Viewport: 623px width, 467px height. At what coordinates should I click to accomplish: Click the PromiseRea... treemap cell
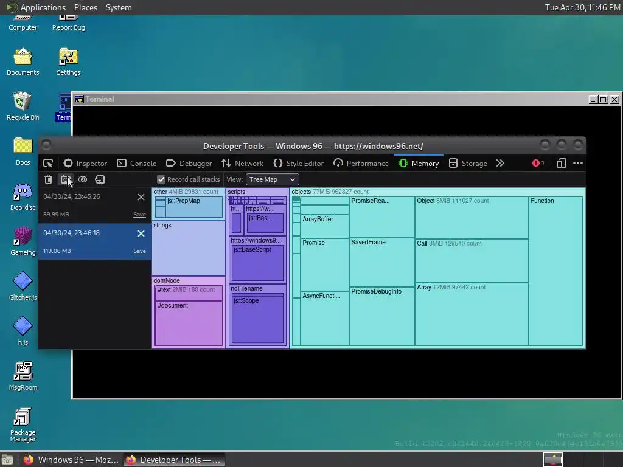[x=382, y=217]
